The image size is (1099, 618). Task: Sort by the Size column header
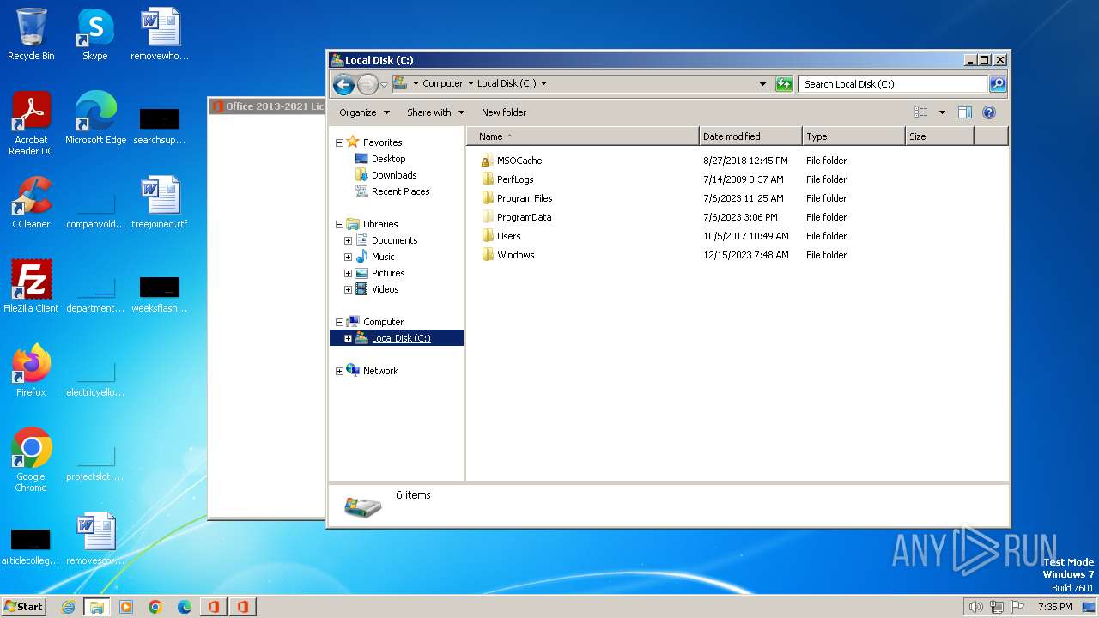click(x=939, y=136)
